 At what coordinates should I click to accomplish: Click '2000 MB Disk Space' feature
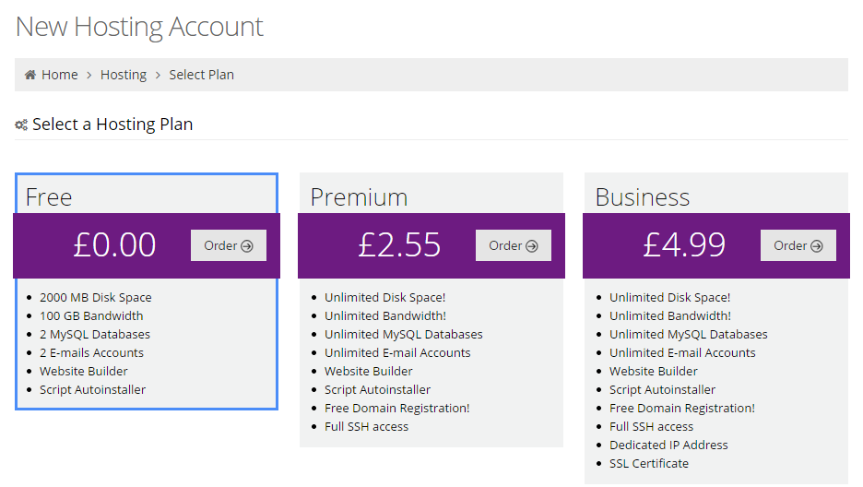96,298
